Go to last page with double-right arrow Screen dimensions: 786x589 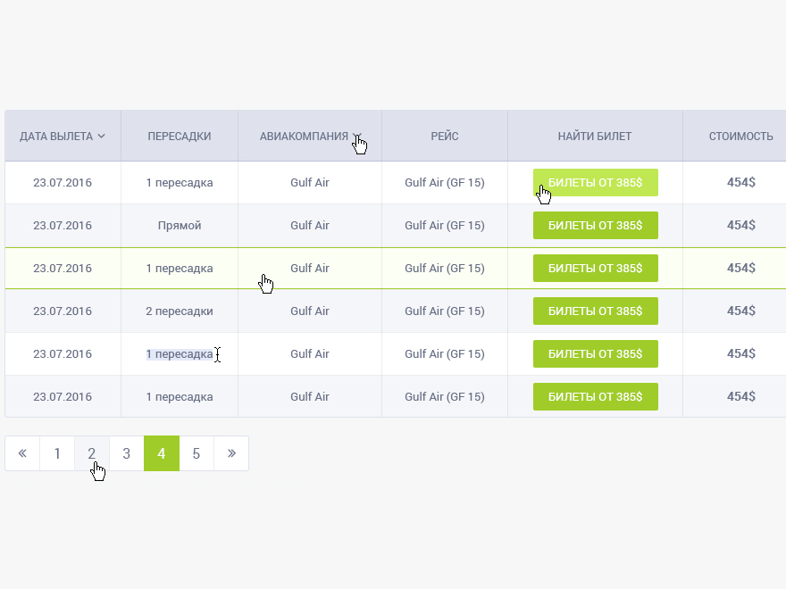(231, 453)
